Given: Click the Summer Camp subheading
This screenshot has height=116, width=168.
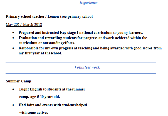Looking at the screenshot, I should pyautogui.click(x=18, y=81).
